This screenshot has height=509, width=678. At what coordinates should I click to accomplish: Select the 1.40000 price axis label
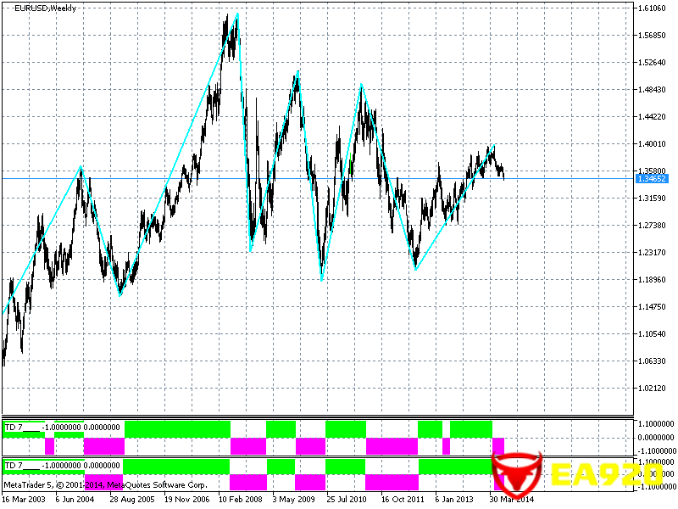(x=653, y=144)
